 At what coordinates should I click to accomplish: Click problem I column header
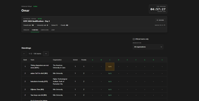tap(162, 60)
